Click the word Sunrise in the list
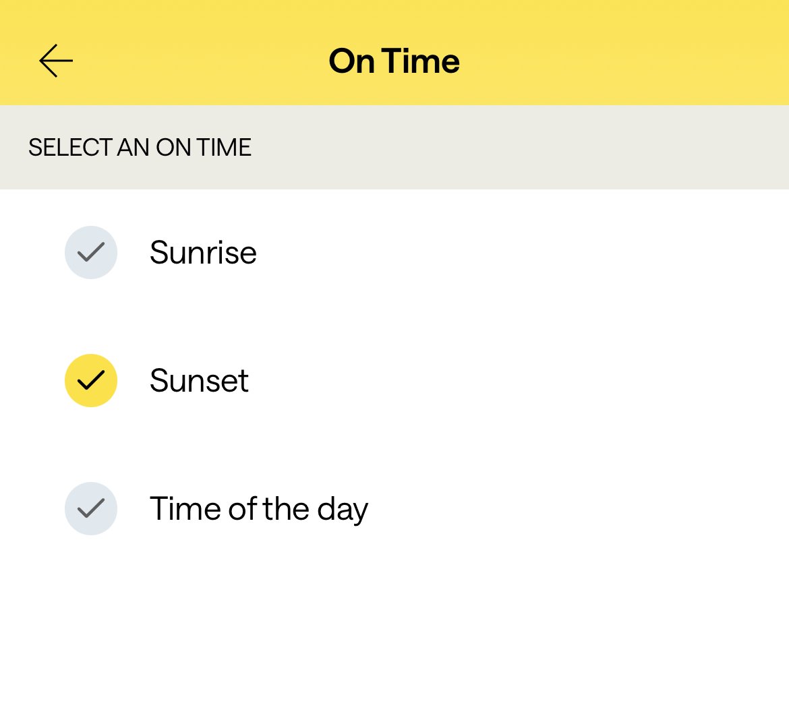789x722 pixels. coord(203,252)
